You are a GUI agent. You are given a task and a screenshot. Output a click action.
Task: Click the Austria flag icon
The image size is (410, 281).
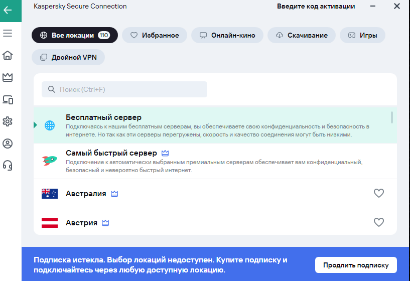pos(50,223)
